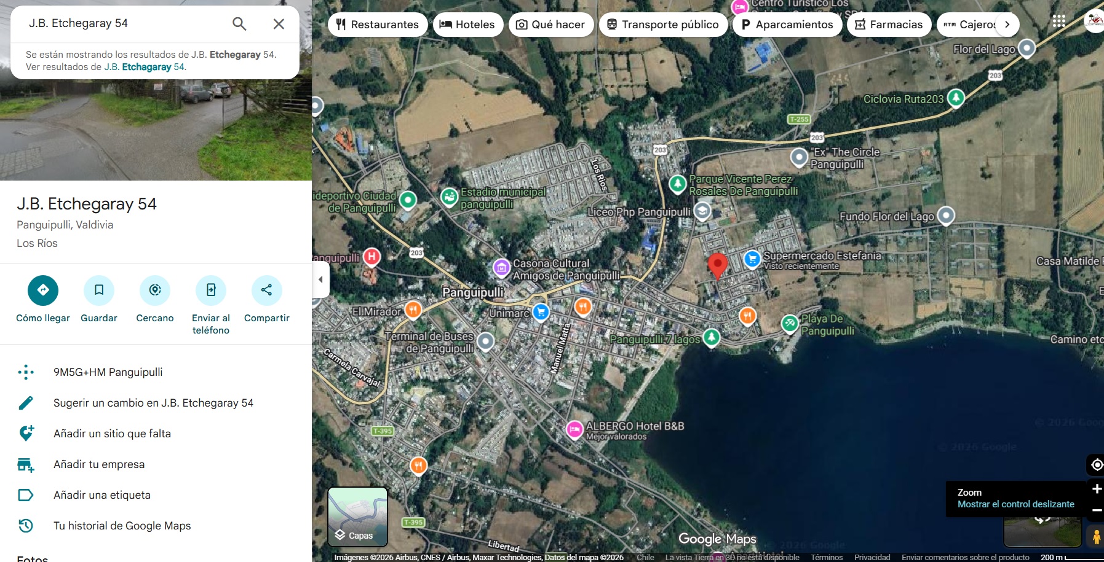Open the Google apps grid icon
The width and height of the screenshot is (1104, 562).
(1058, 21)
